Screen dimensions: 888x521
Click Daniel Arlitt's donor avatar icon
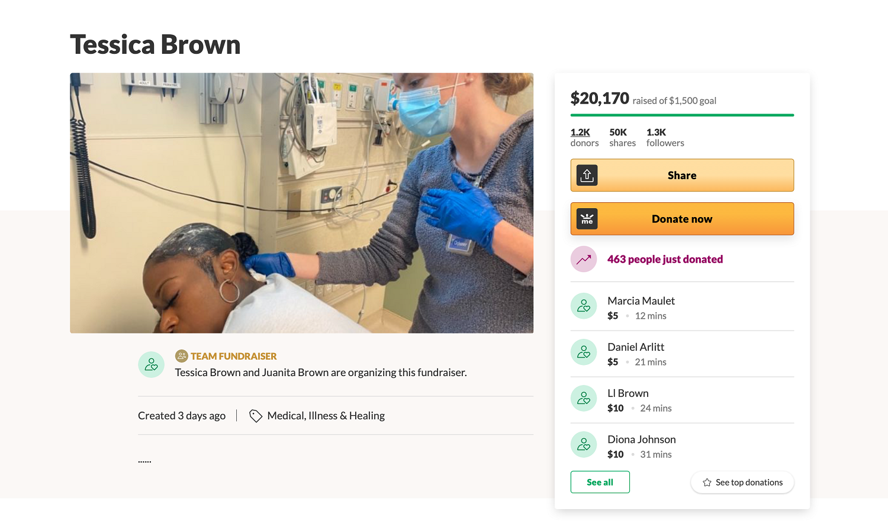[584, 352]
